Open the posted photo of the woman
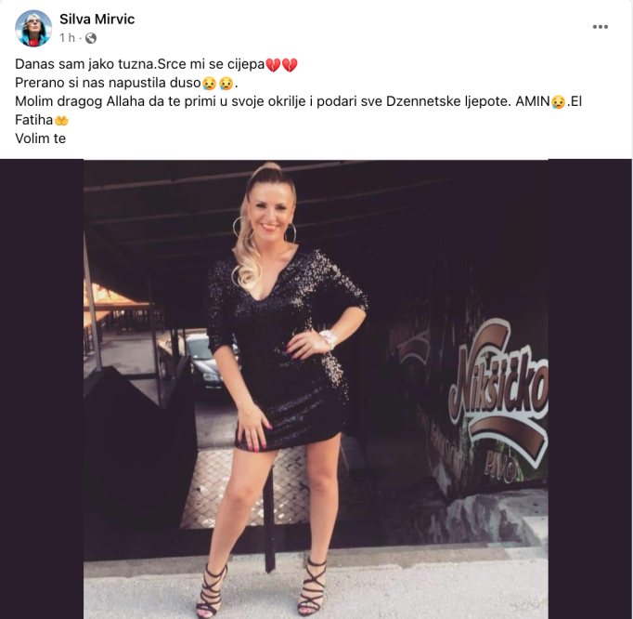Viewport: 633px width, 619px height. pos(316,389)
